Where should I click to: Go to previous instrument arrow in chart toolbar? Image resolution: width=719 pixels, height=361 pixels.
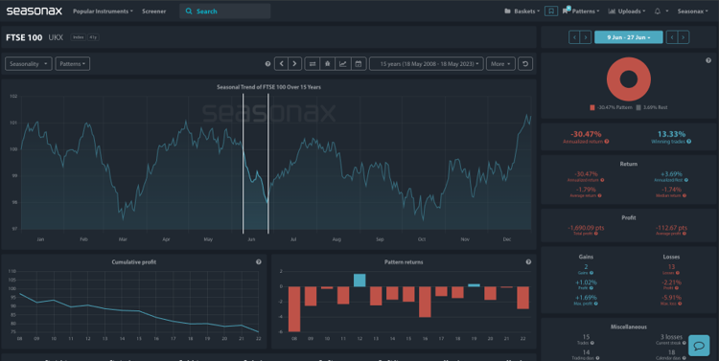click(x=281, y=64)
